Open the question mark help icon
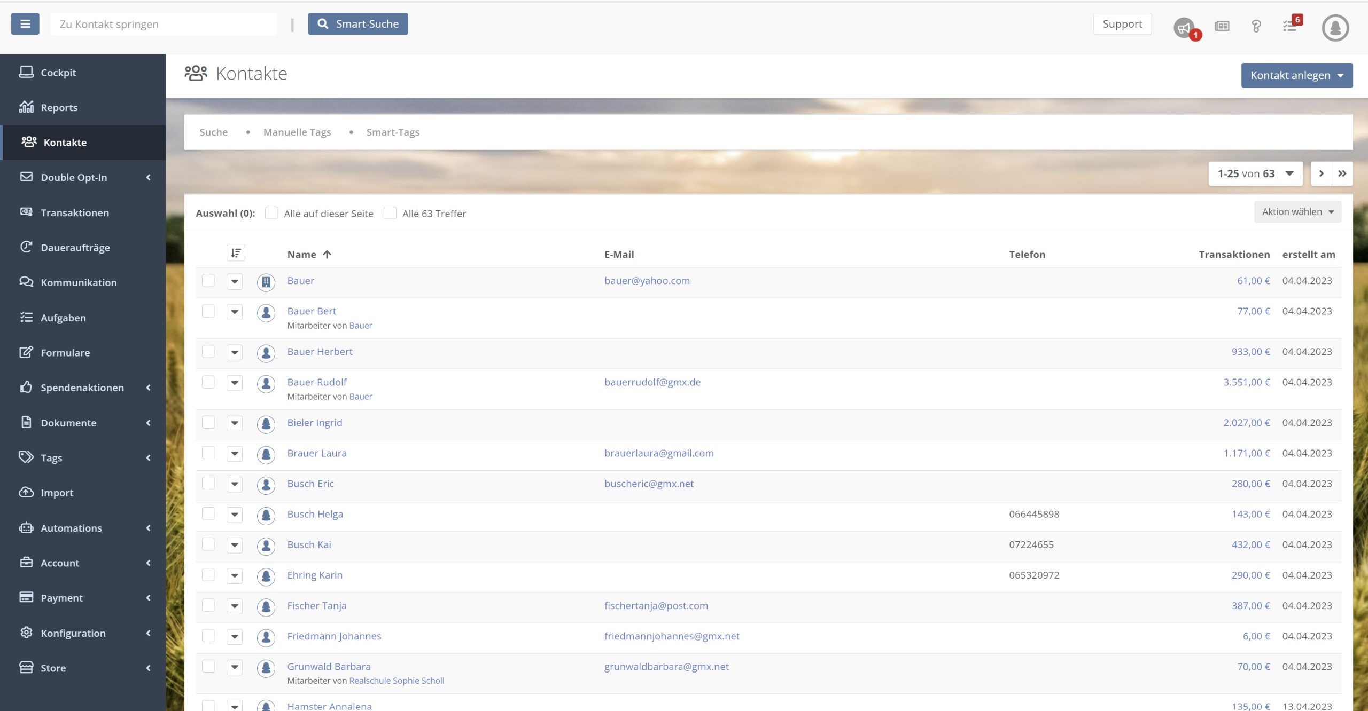The width and height of the screenshot is (1368, 711). click(x=1256, y=26)
